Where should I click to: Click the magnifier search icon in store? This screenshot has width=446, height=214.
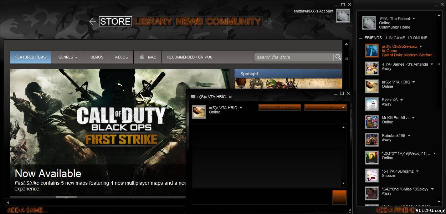pyautogui.click(x=338, y=57)
